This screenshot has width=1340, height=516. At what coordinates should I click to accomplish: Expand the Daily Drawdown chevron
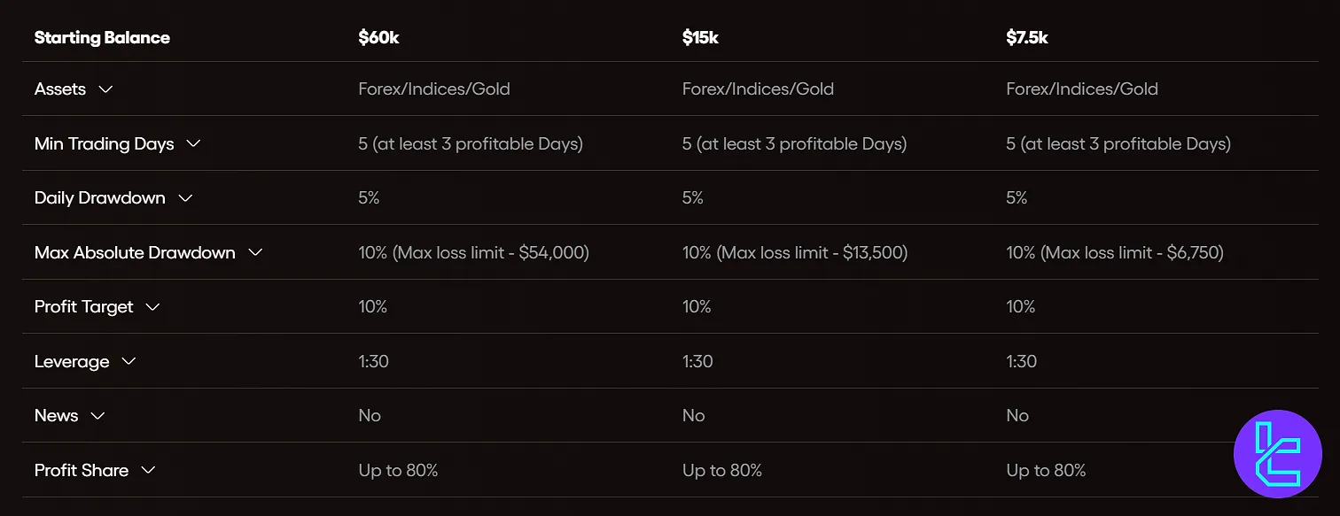[185, 198]
